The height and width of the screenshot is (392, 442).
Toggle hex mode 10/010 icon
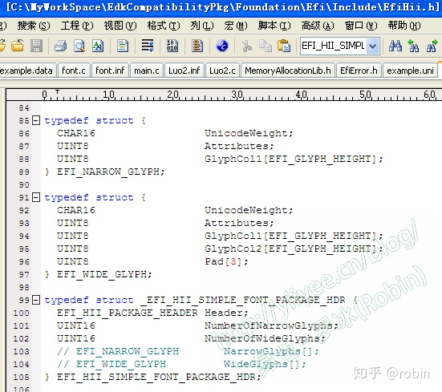(172, 46)
